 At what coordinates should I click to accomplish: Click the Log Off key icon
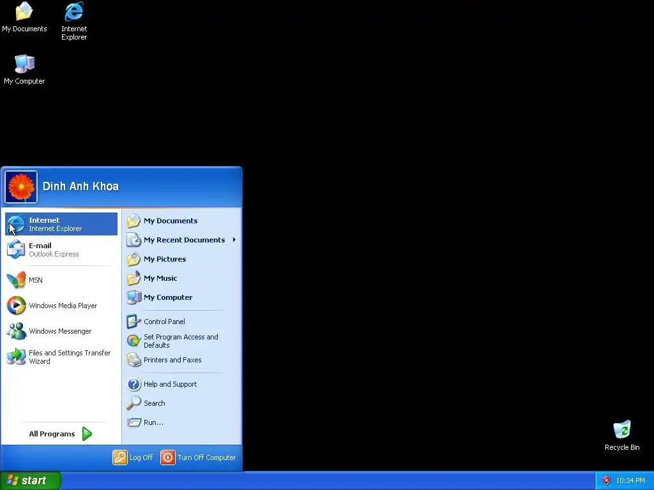pos(119,457)
